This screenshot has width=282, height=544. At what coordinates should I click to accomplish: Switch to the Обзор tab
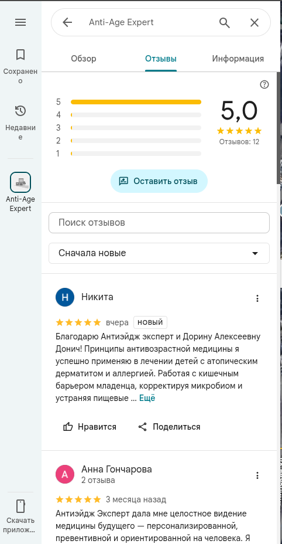84,59
